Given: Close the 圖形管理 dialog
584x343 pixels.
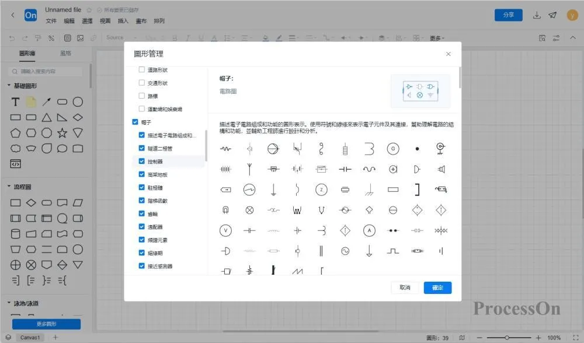Looking at the screenshot, I should pos(449,54).
